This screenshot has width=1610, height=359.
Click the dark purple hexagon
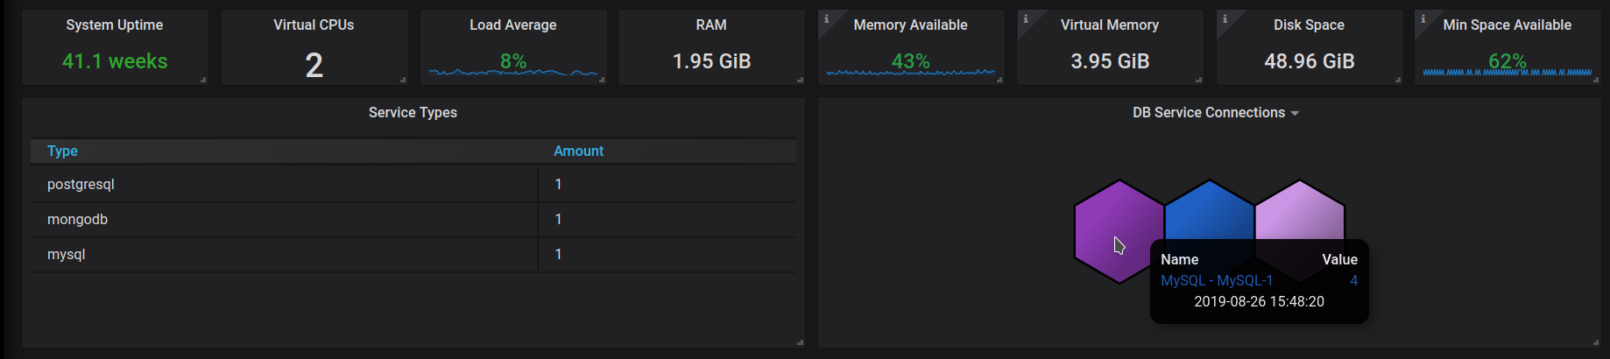[x=1105, y=219]
